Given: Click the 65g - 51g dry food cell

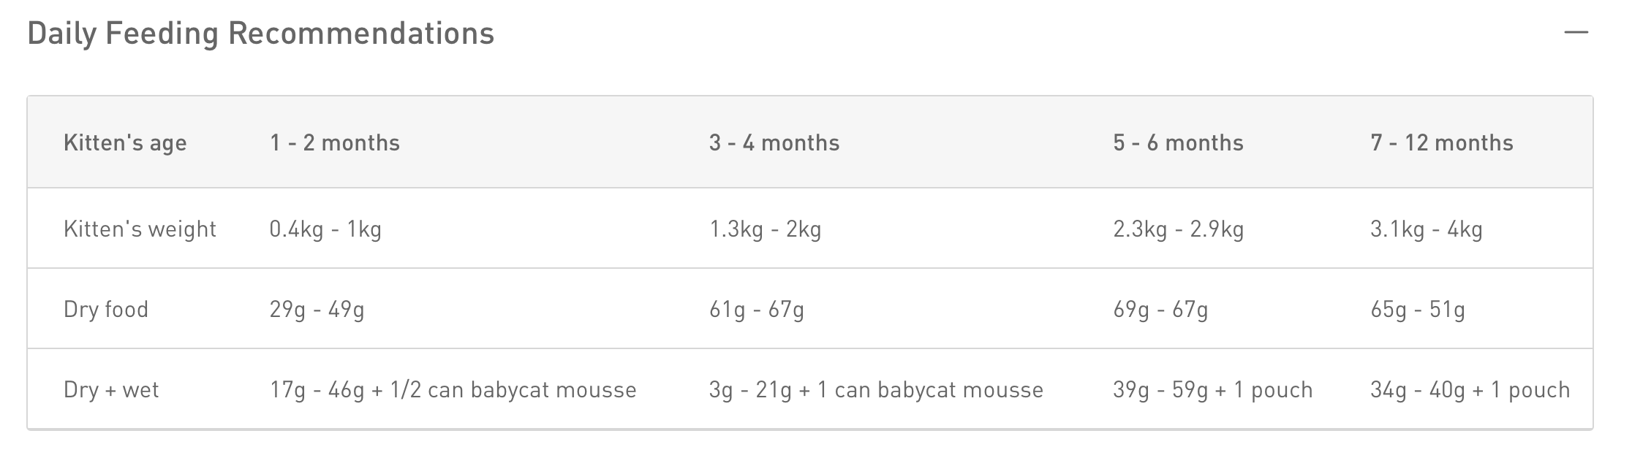Looking at the screenshot, I should pos(1417,310).
